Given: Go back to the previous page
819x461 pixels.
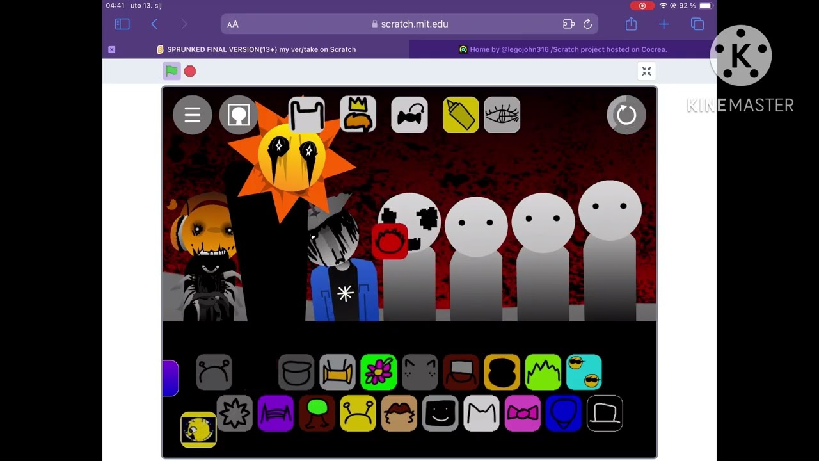Looking at the screenshot, I should tap(154, 24).
